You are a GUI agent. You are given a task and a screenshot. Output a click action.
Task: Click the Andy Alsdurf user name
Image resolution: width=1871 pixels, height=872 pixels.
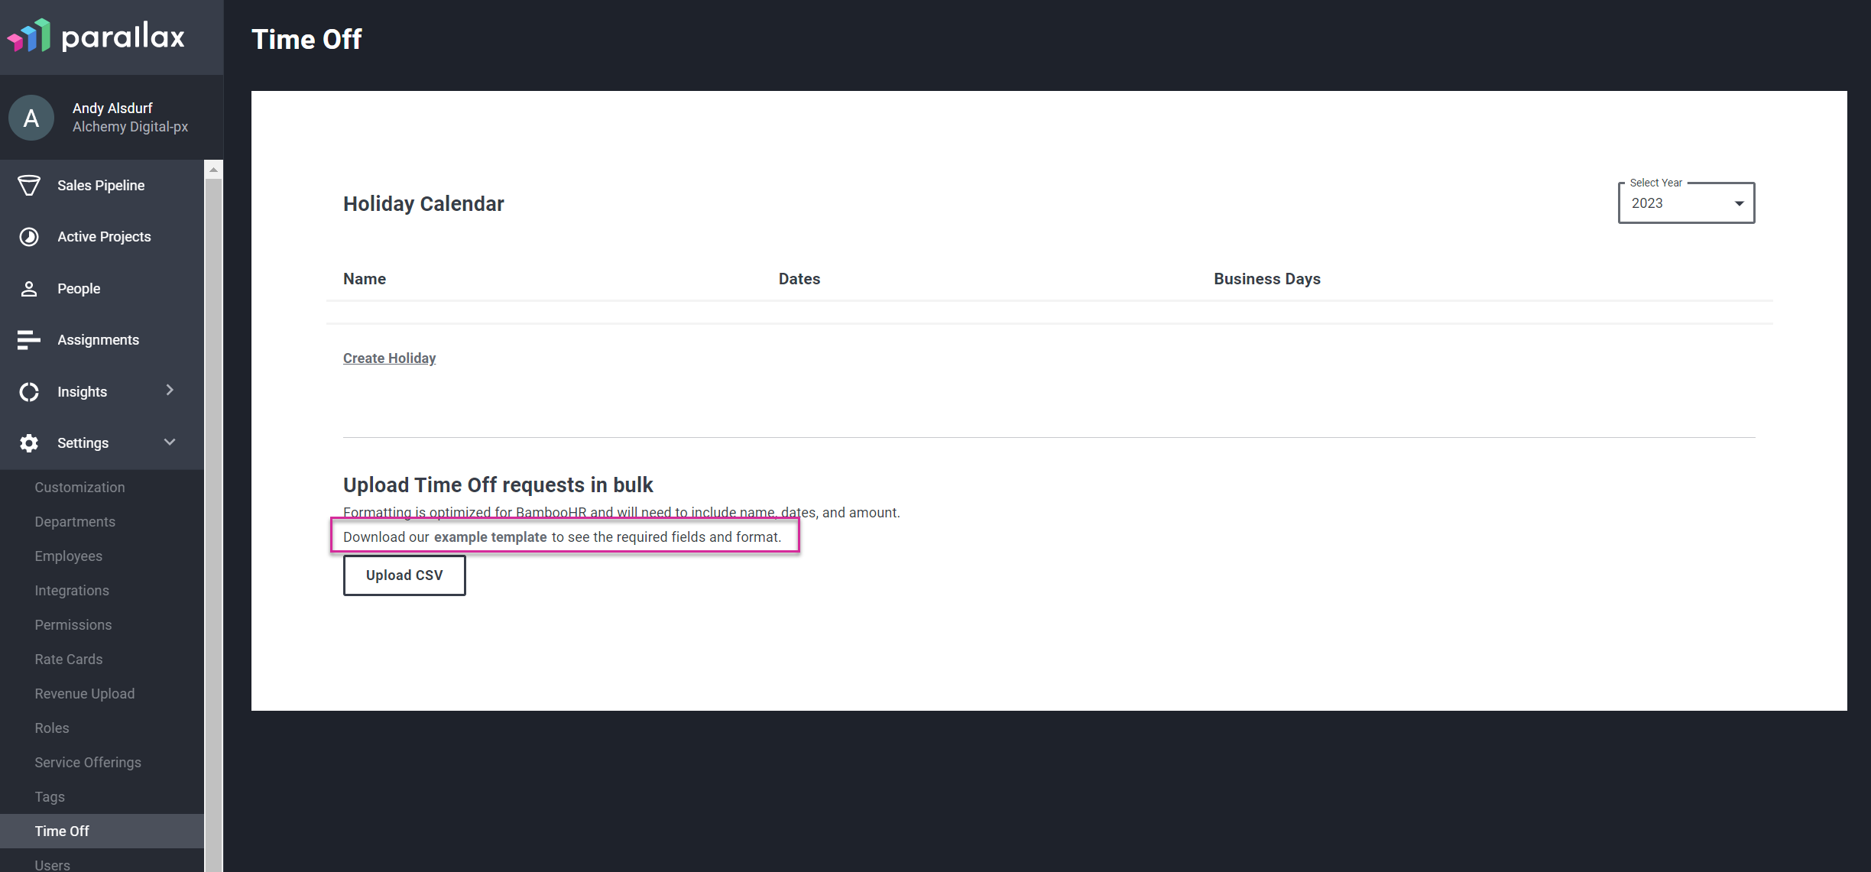[112, 109]
